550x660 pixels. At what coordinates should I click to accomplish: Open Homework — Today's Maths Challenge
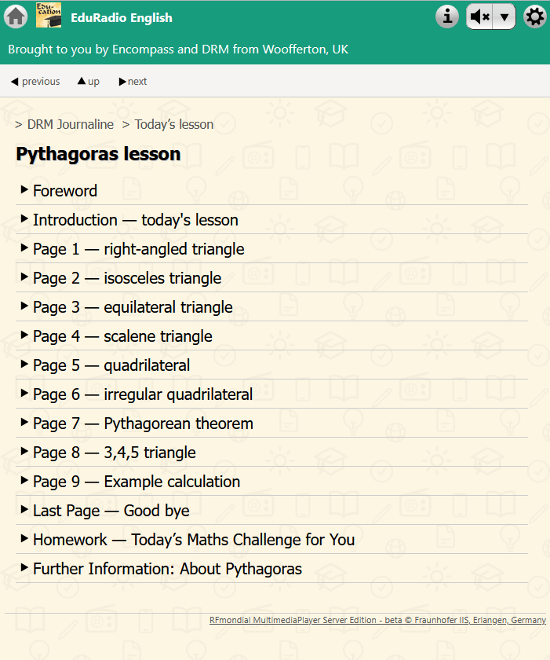[271, 539]
